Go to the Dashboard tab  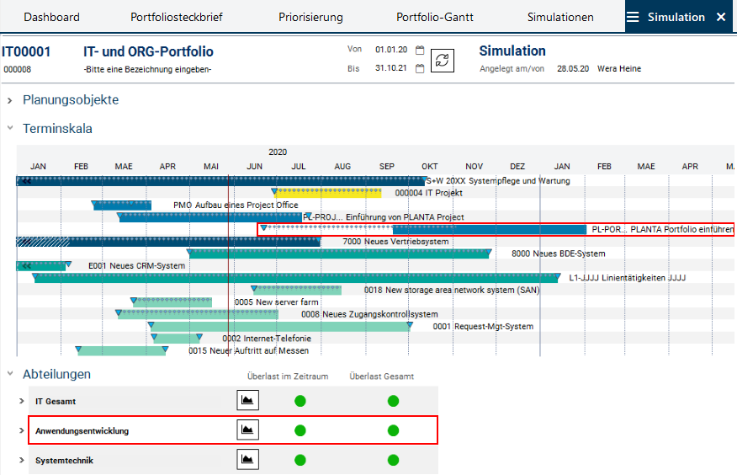(x=51, y=17)
